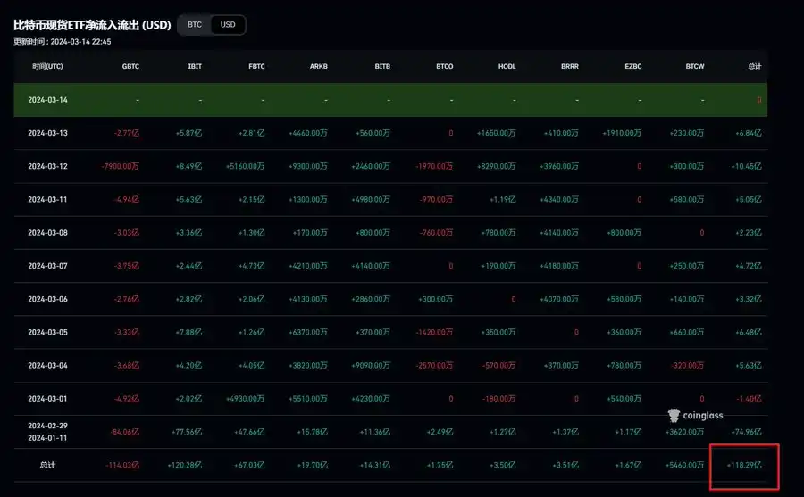804x497 pixels.
Task: Switch the display unit to BTC
Action: pyautogui.click(x=195, y=25)
